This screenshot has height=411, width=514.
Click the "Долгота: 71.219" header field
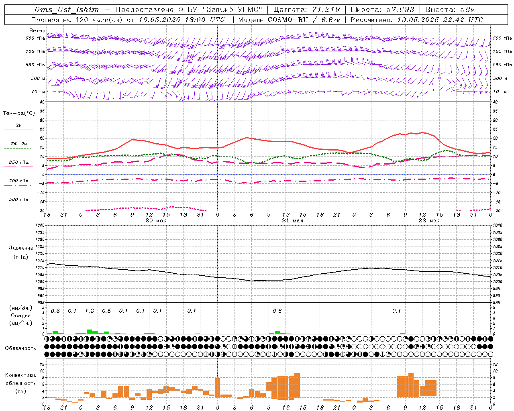pos(306,10)
